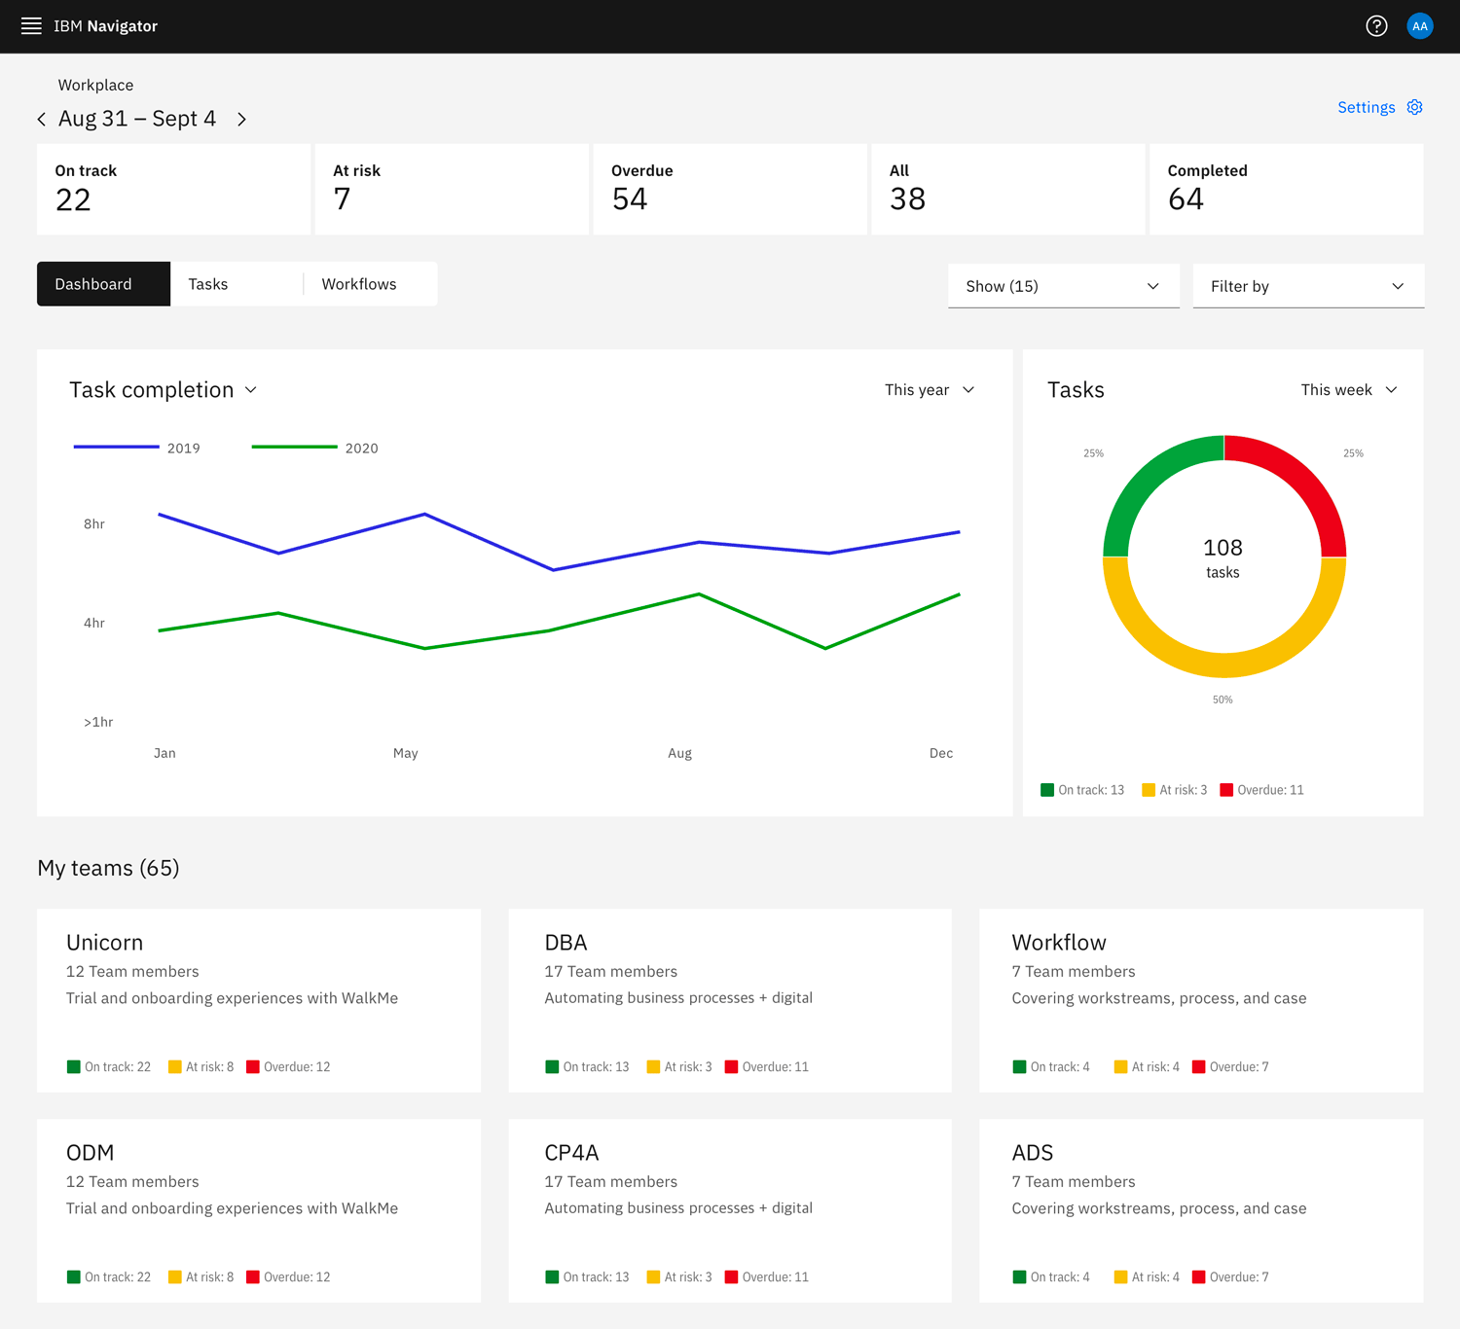Click Tasks panel yellow At risk: 3 swatch
This screenshot has width=1460, height=1329.
pos(1149,790)
